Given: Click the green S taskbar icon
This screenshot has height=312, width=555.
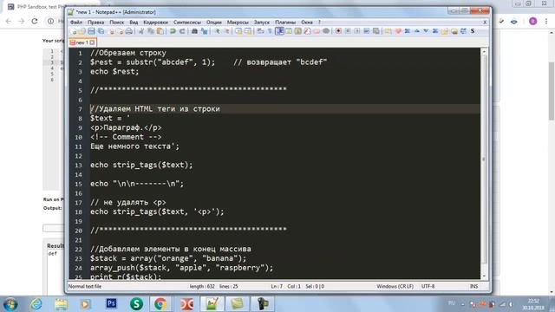Looking at the screenshot, I should [136, 304].
